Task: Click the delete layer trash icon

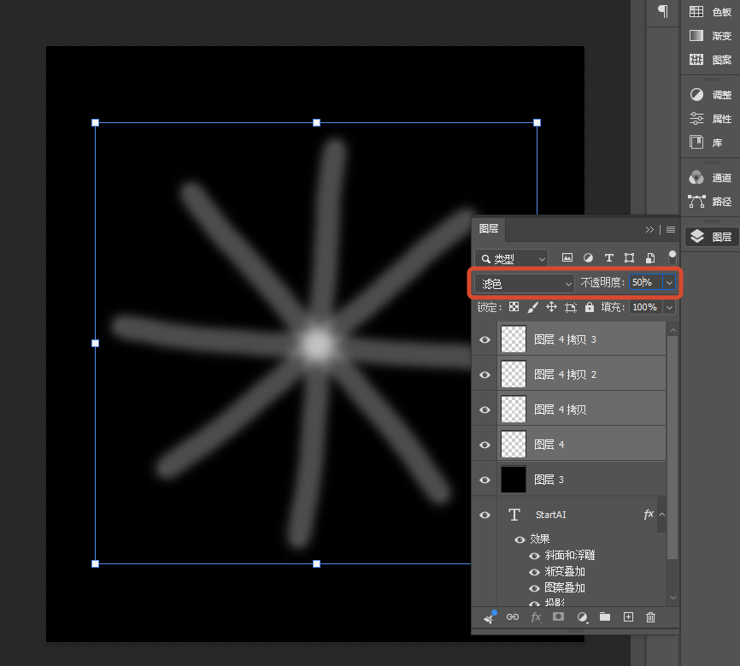Action: [x=650, y=617]
